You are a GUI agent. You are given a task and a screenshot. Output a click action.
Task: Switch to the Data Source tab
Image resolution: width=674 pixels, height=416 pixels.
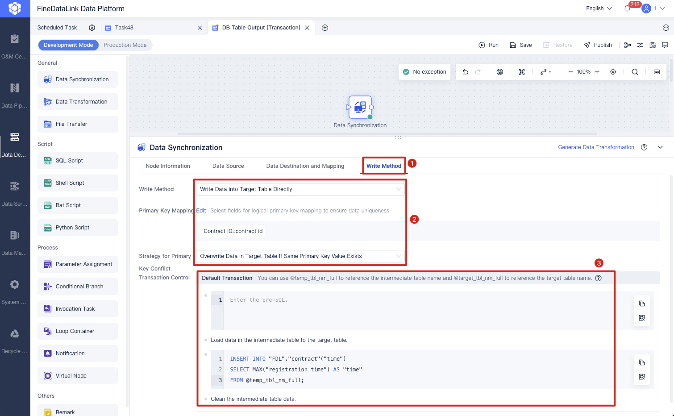(228, 166)
